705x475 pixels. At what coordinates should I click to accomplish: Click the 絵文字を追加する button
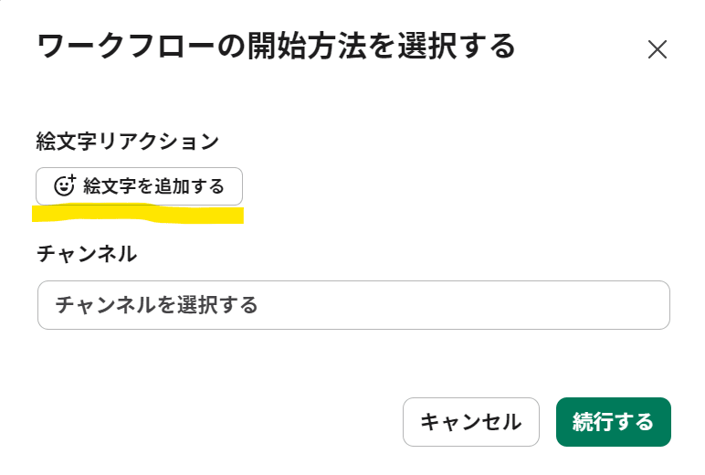coord(140,186)
